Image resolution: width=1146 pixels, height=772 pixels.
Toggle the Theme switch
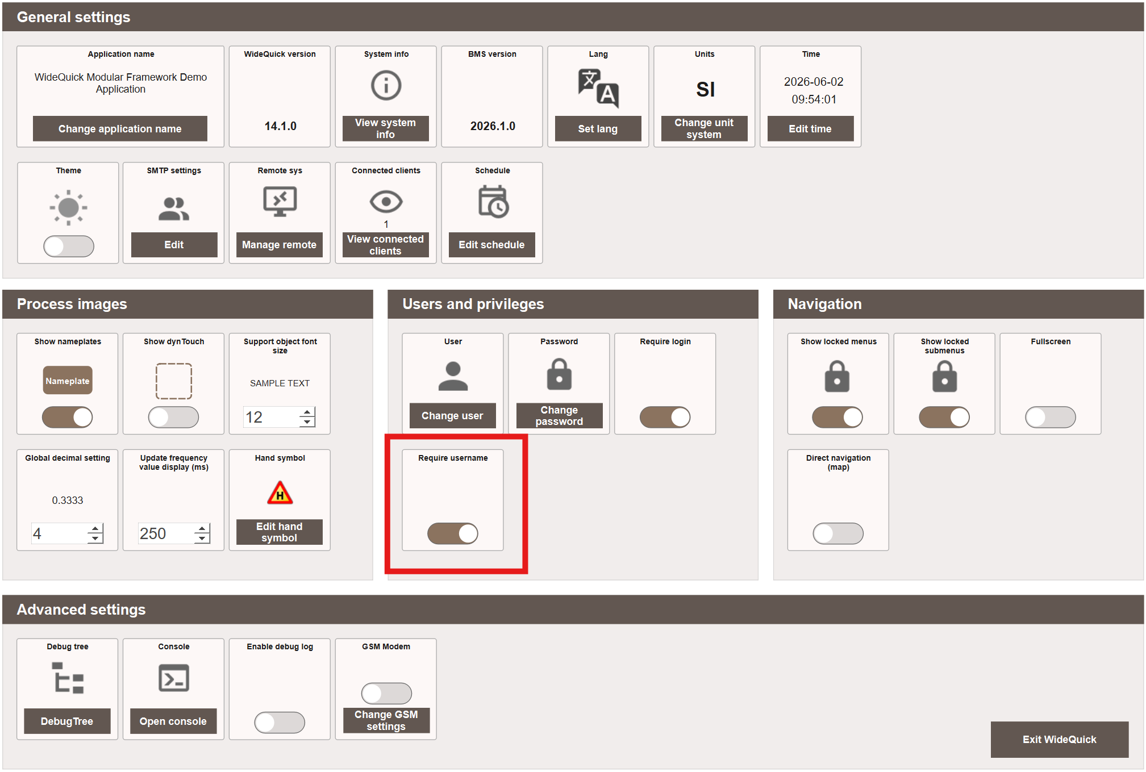(x=69, y=246)
